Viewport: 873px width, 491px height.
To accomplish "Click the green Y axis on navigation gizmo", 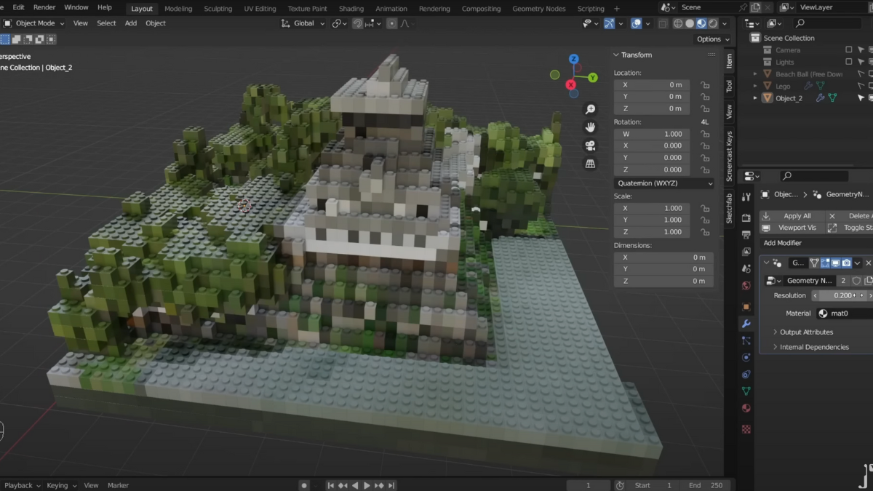I will (593, 77).
